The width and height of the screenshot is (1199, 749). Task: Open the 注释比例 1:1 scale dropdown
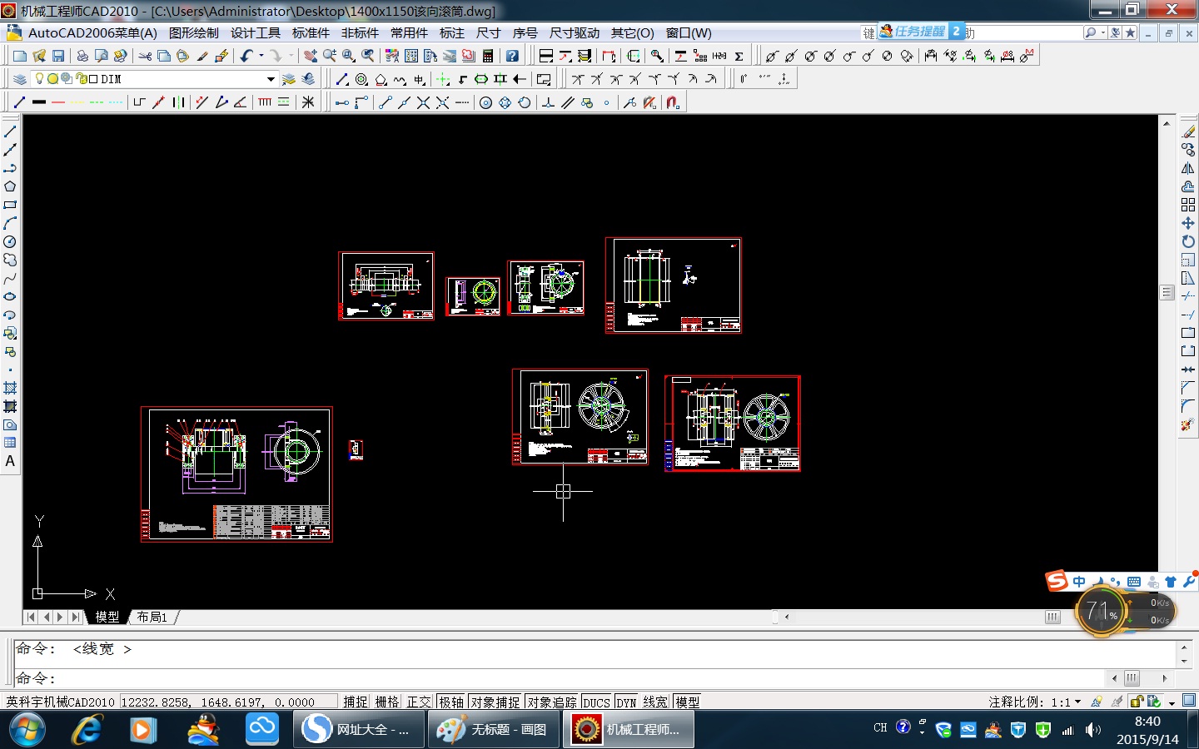pyautogui.click(x=1078, y=702)
